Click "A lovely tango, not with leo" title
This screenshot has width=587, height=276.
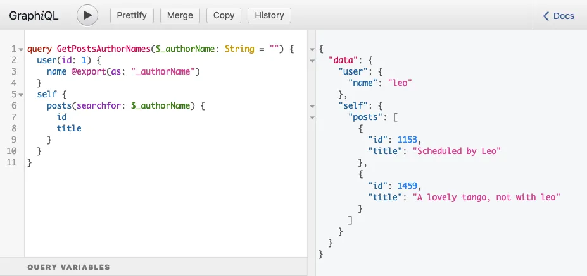(x=486, y=197)
